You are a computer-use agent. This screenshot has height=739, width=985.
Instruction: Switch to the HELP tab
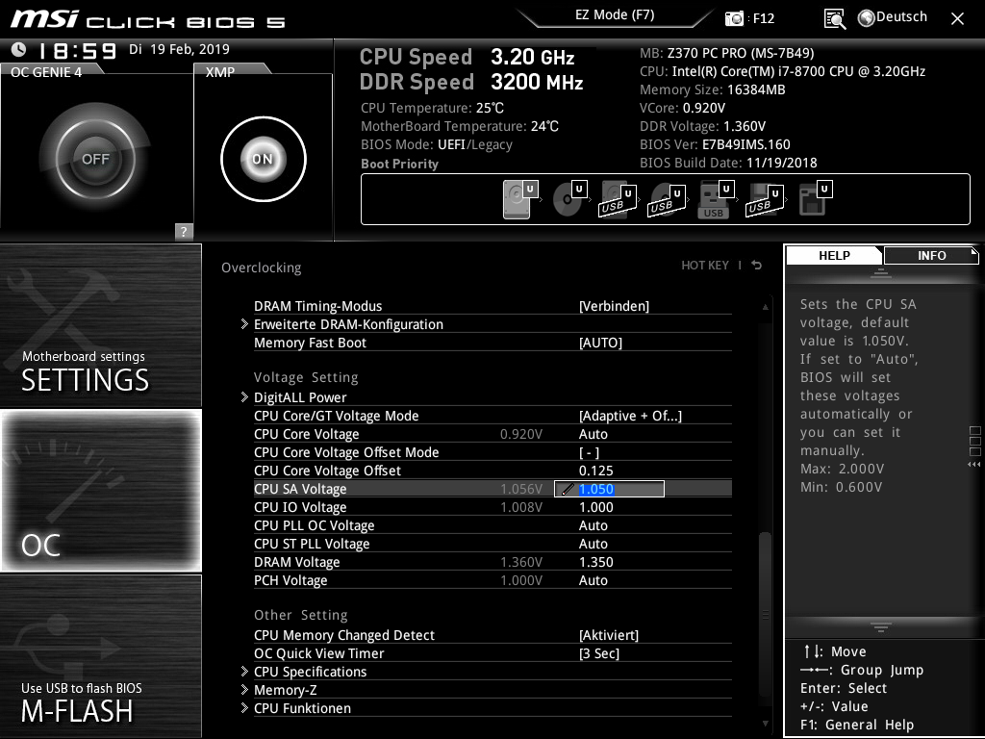[x=834, y=255]
